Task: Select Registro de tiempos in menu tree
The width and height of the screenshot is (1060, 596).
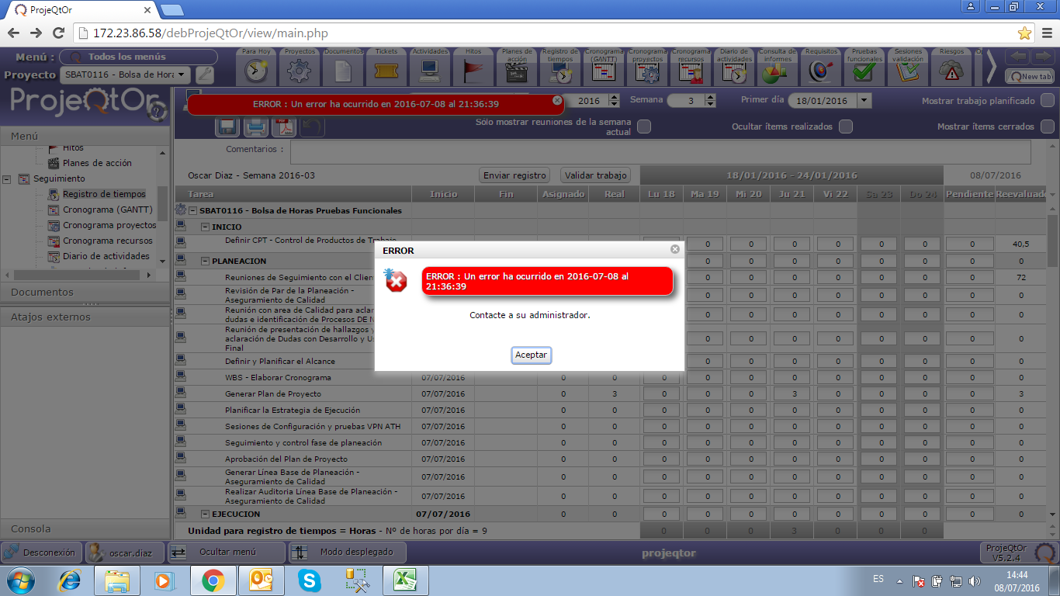Action: (104, 194)
